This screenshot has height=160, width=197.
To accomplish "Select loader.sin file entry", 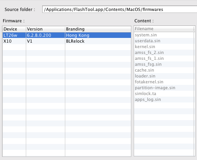I will (x=164, y=76).
